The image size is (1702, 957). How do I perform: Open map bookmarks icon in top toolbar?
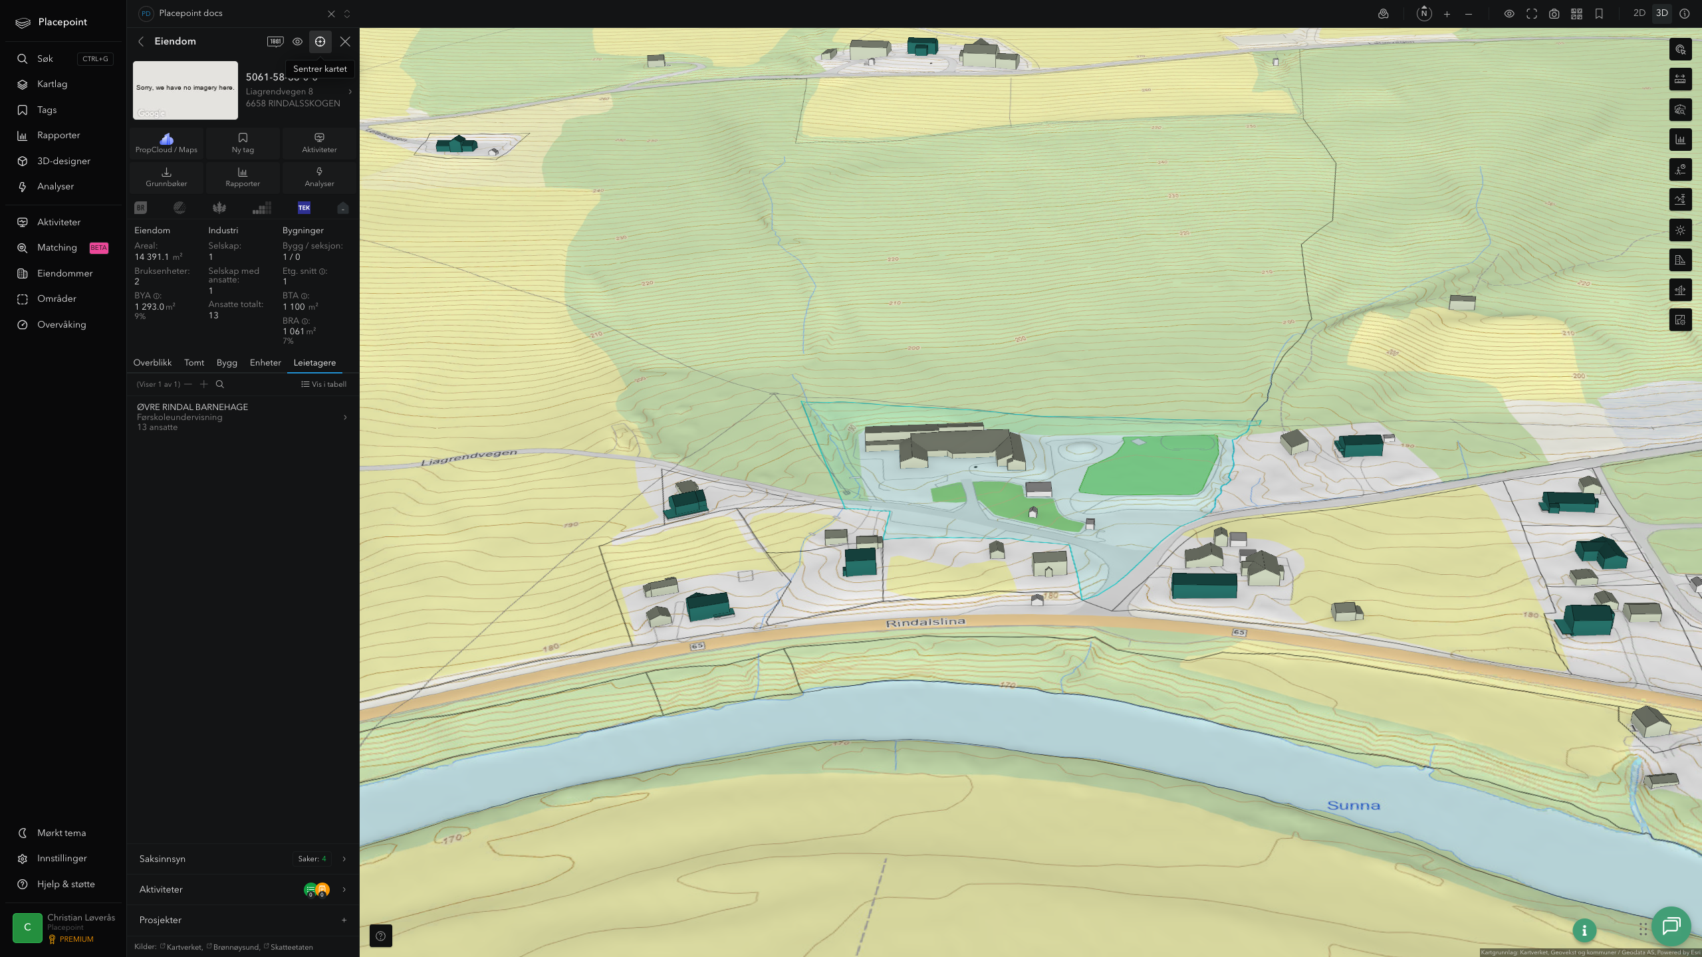point(1599,14)
